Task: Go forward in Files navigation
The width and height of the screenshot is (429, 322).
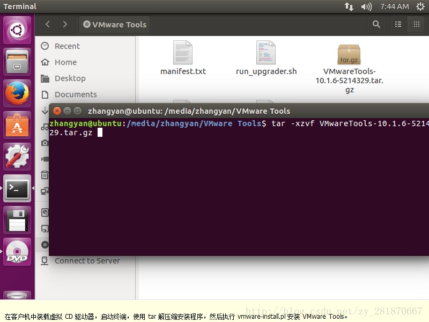Action: tap(65, 24)
